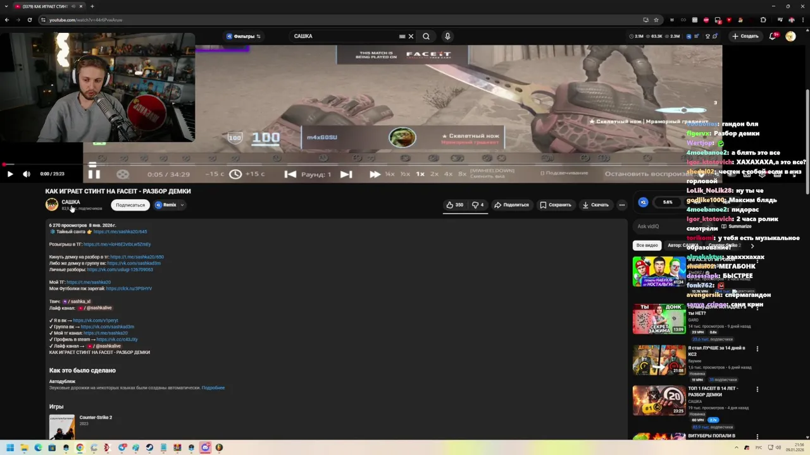Viewport: 810px width, 455px height.
Task: Open САШКА channel name link
Action: coord(71,202)
